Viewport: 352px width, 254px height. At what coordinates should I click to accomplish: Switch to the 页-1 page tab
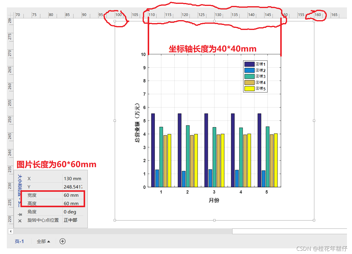click(19, 242)
